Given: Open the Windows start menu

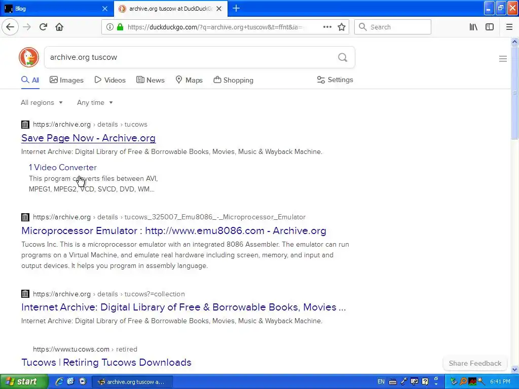Looking at the screenshot, I should tap(24, 381).
